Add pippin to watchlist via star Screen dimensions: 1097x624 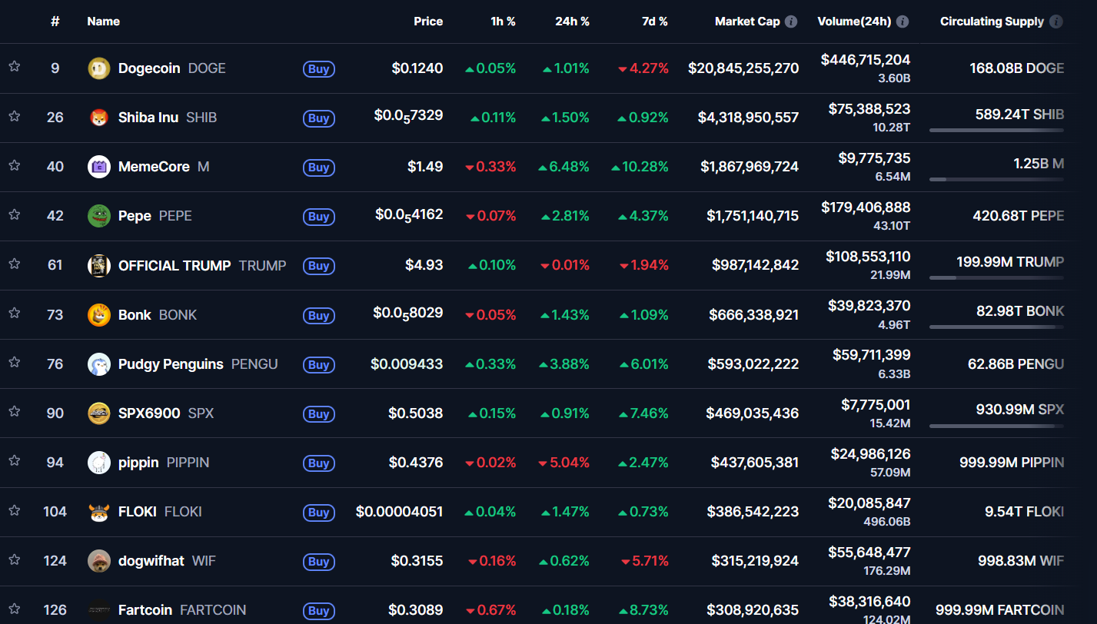[14, 461]
